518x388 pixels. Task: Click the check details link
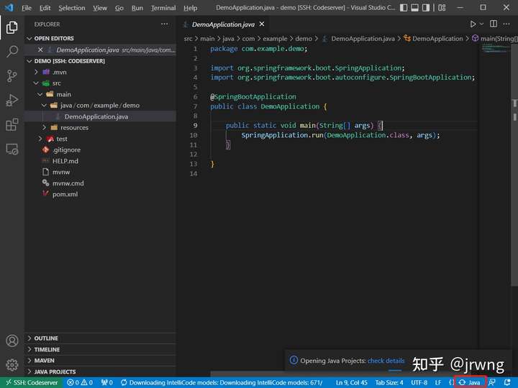(386, 361)
